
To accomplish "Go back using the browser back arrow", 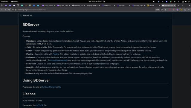I will coord(2,10).
